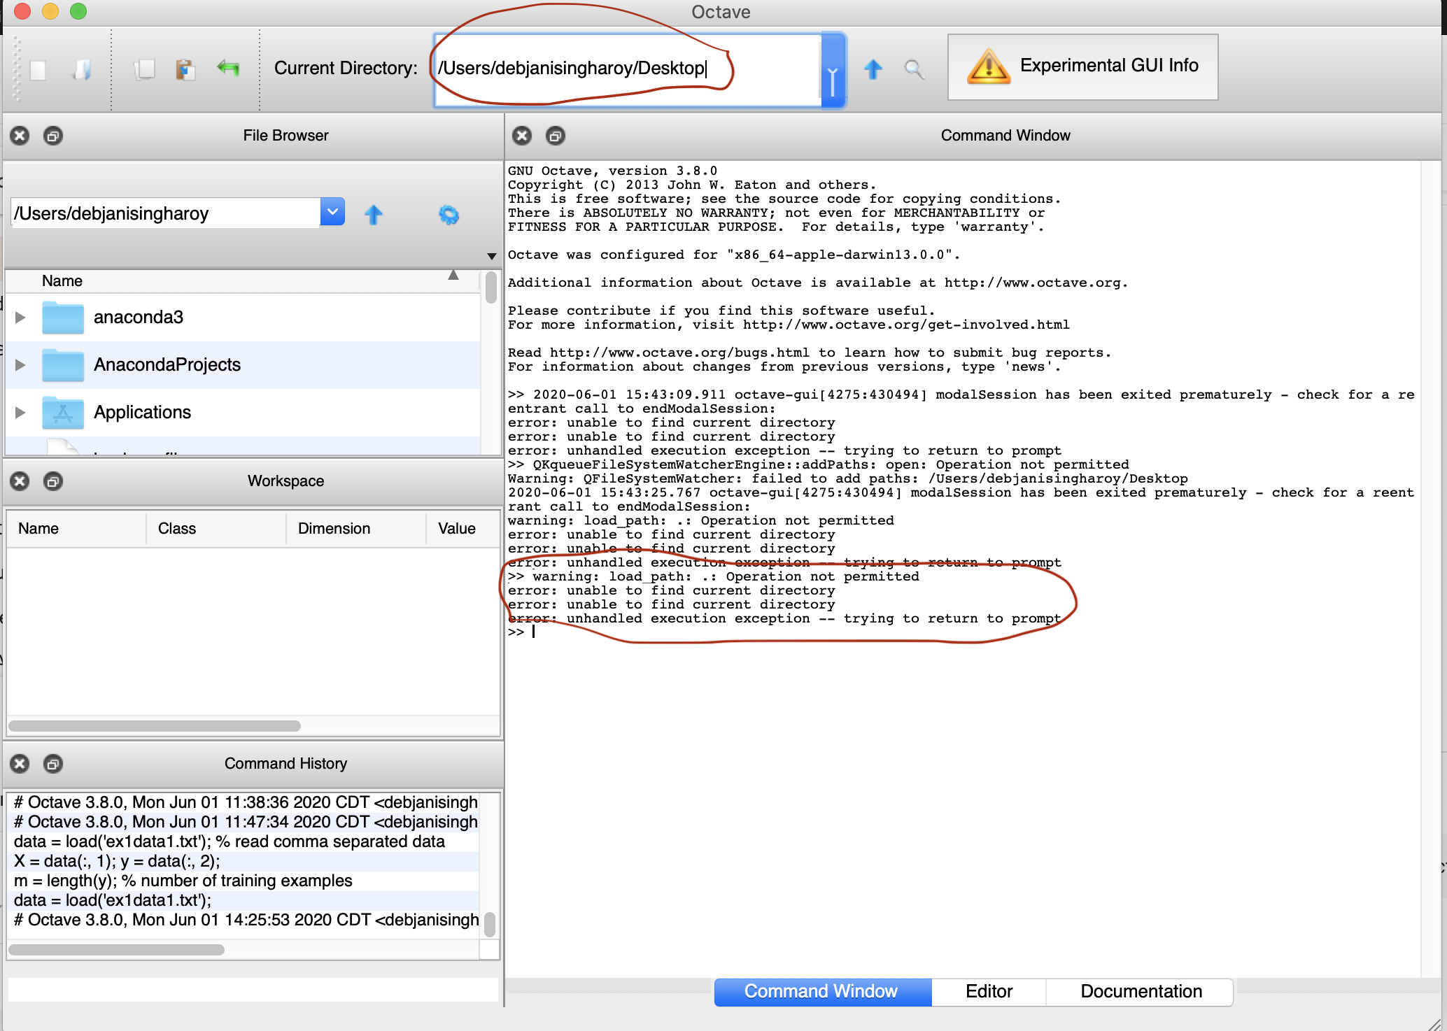This screenshot has height=1031, width=1447.
Task: Click the File Browser toolbar overflow arrow
Action: 491,257
